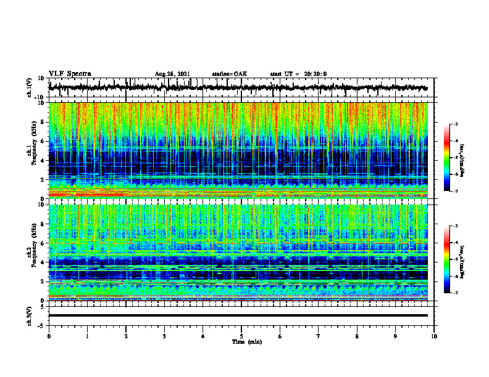The image size is (489, 377).
Task: Click the ch.2 "Frequency (kHz)" axis label
Action: (34, 245)
